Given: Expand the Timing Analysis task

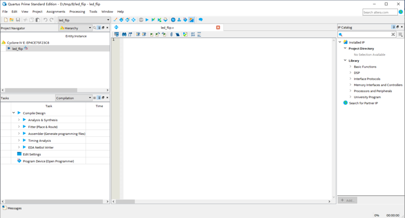Looking at the screenshot, I should point(19,140).
